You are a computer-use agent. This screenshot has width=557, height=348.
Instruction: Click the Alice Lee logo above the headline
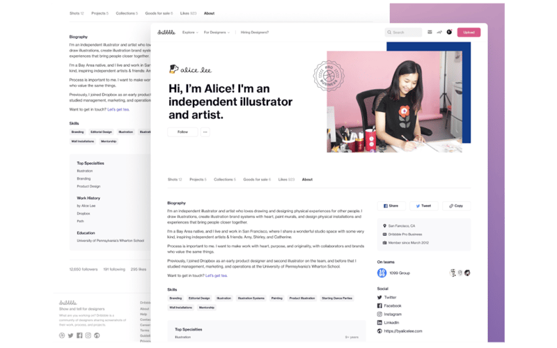190,69
